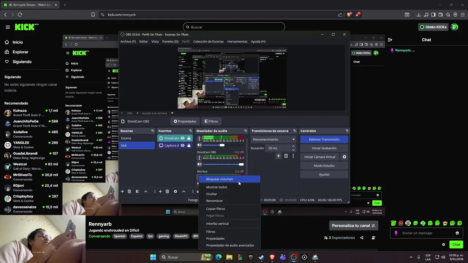The width and height of the screenshot is (468, 263).
Task: Open Kick hamburger menu
Action: [8, 27]
